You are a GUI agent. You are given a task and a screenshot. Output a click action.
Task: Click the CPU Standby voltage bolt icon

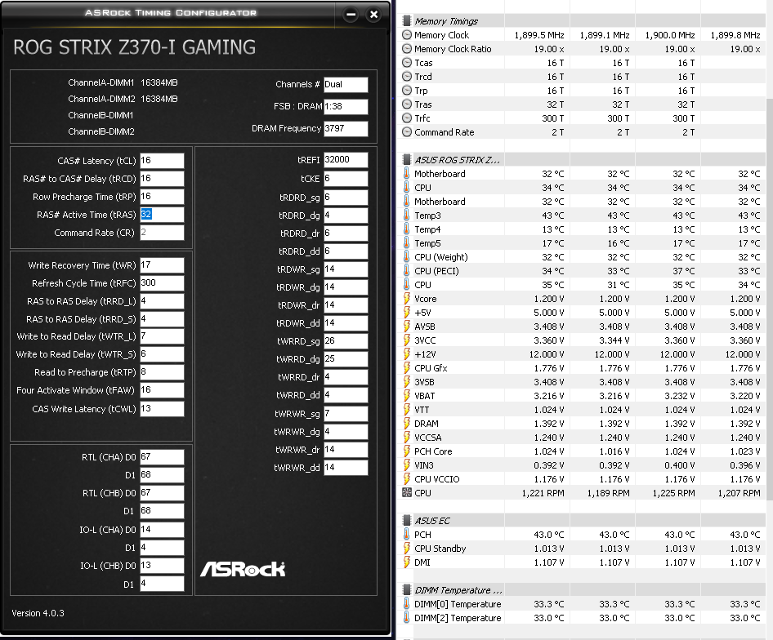tap(407, 549)
